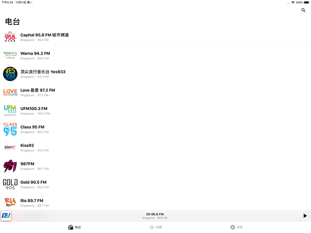Open the Kiss92 station row

[155, 148]
